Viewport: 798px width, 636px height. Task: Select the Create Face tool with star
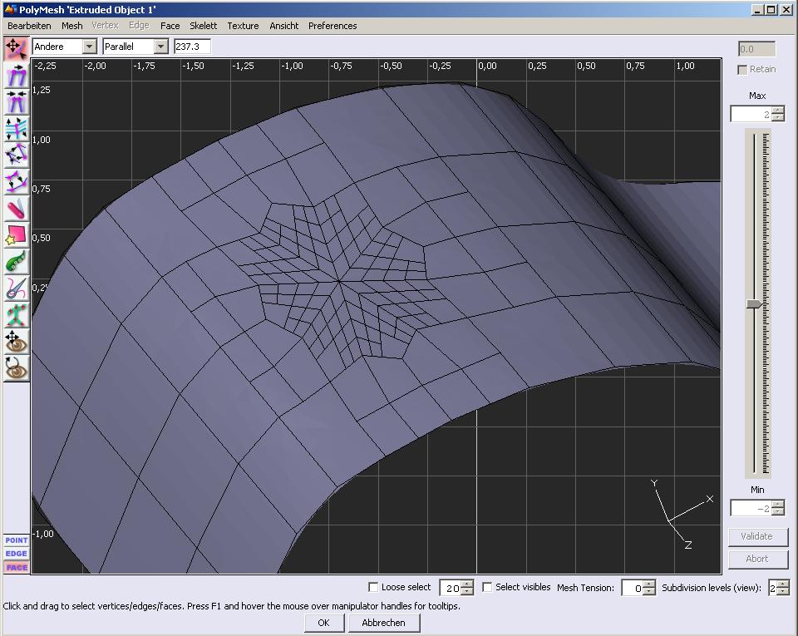(16, 235)
